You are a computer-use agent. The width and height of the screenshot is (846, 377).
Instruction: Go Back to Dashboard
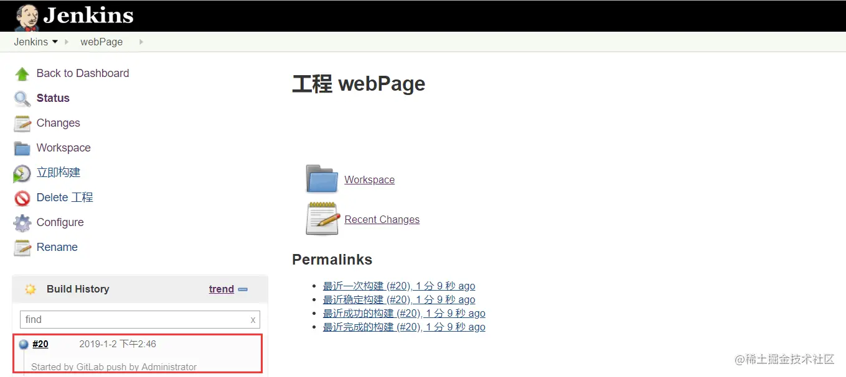[83, 73]
